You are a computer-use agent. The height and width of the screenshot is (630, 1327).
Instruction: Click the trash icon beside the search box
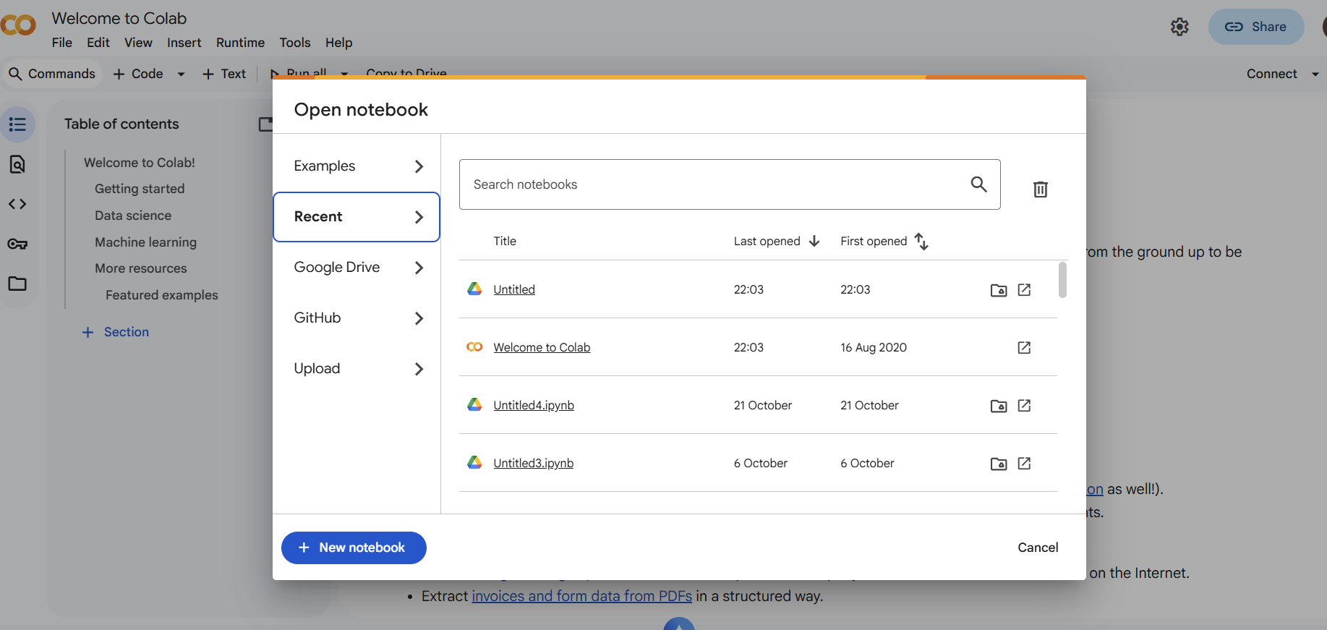point(1040,189)
